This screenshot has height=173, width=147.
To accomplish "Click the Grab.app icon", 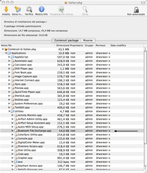I will point(16,154).
